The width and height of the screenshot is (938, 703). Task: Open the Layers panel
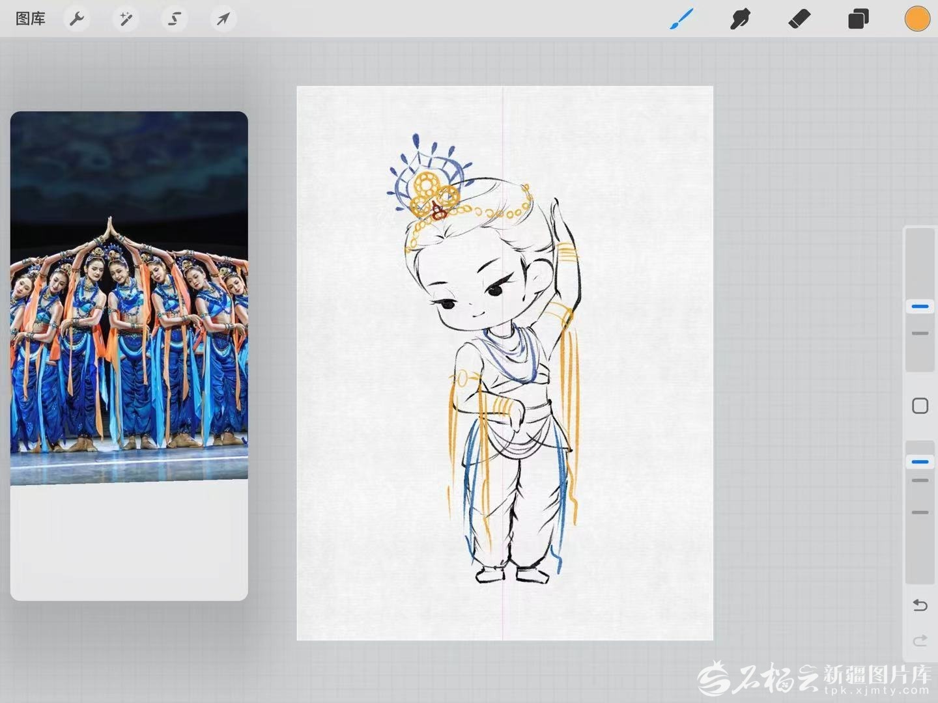point(859,19)
